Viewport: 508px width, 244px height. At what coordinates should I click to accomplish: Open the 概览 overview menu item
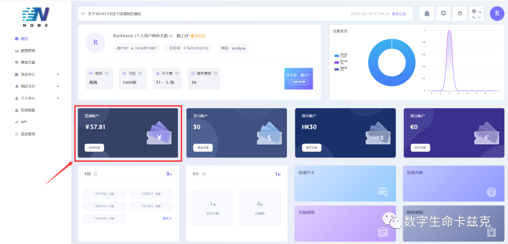(24, 39)
